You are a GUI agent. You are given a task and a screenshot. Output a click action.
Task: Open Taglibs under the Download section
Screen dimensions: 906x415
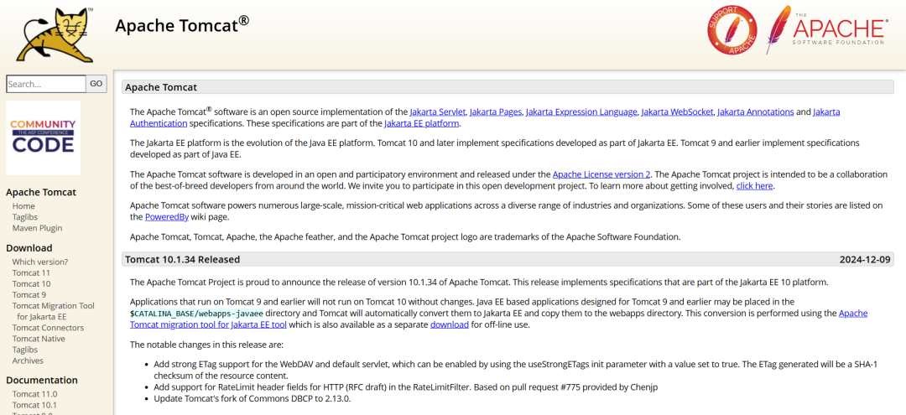tap(25, 350)
